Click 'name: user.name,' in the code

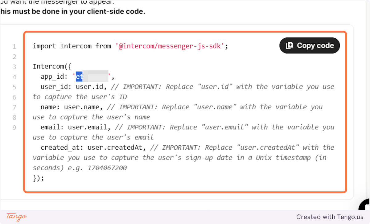[72, 107]
